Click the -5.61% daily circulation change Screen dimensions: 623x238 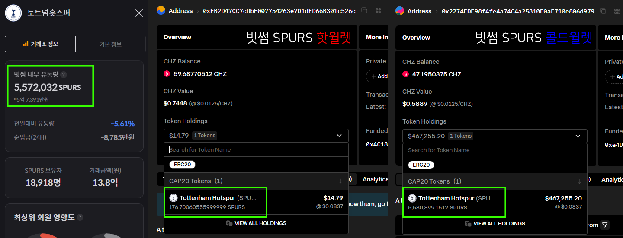(x=122, y=124)
